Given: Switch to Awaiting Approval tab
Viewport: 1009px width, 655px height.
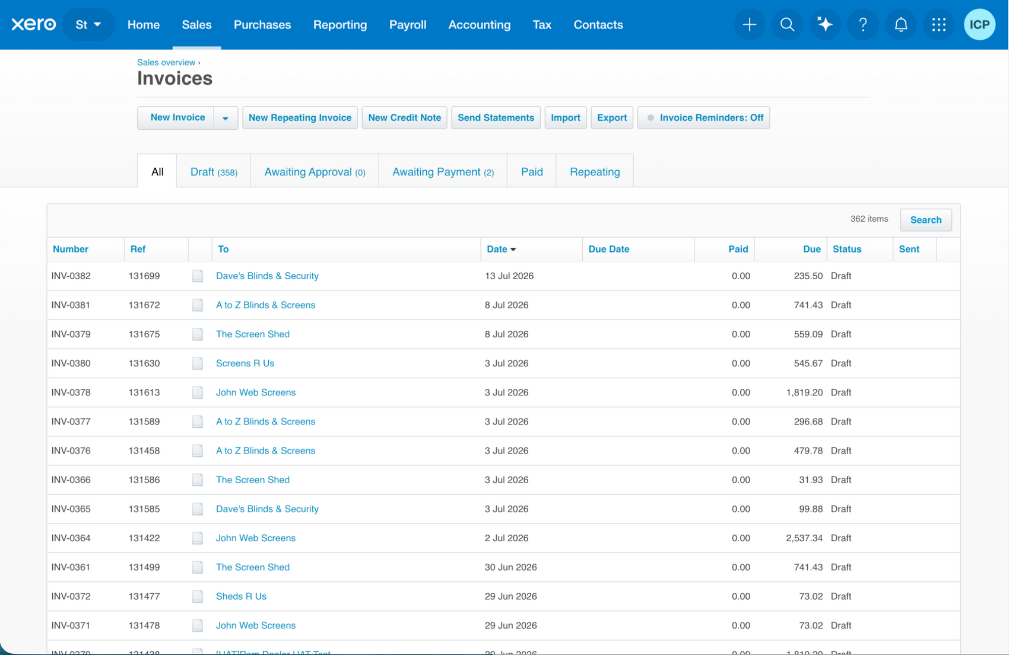Looking at the screenshot, I should point(315,171).
